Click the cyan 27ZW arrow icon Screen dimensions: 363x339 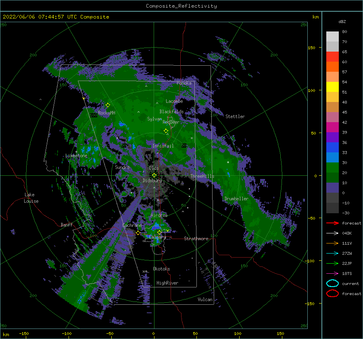(x=332, y=254)
